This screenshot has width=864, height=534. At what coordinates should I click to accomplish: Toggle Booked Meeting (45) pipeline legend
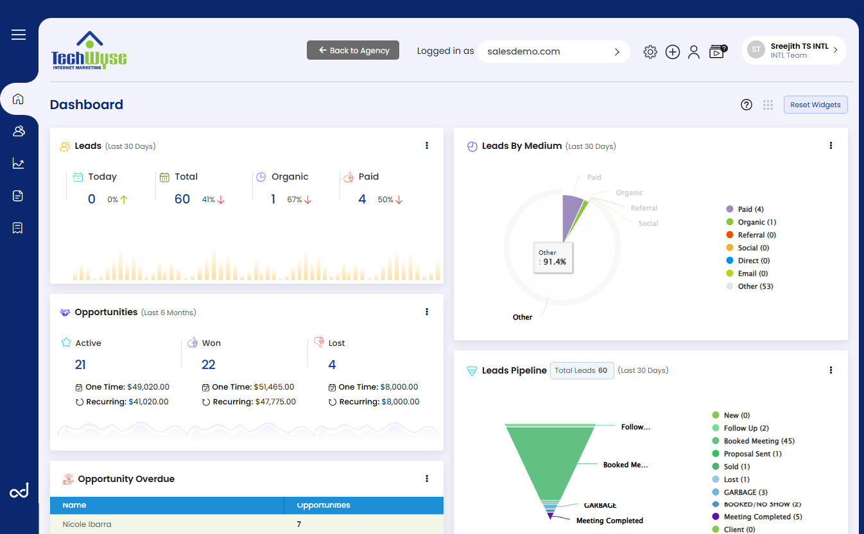[x=754, y=441]
